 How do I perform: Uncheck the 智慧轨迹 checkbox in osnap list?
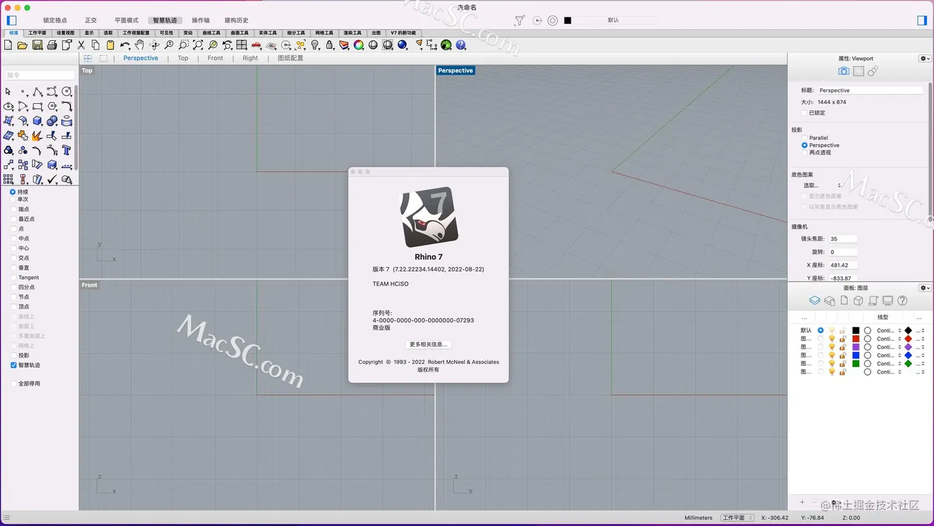point(14,365)
